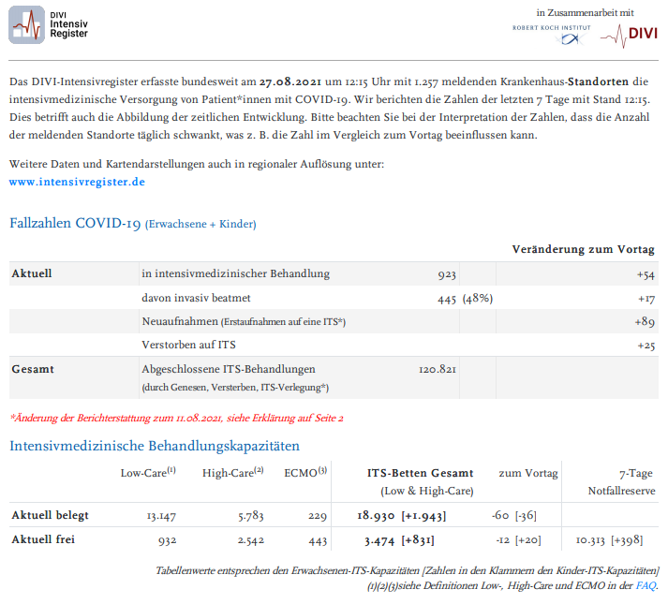Click the Intensivmedizinische Behandlungskapazitäten heading

point(155,445)
